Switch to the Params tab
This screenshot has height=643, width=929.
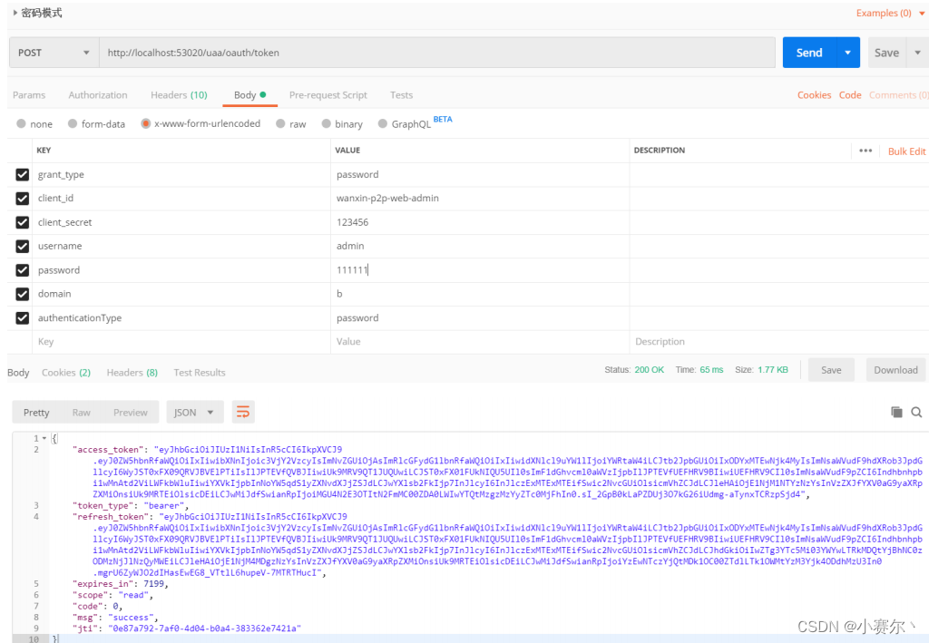pos(29,94)
